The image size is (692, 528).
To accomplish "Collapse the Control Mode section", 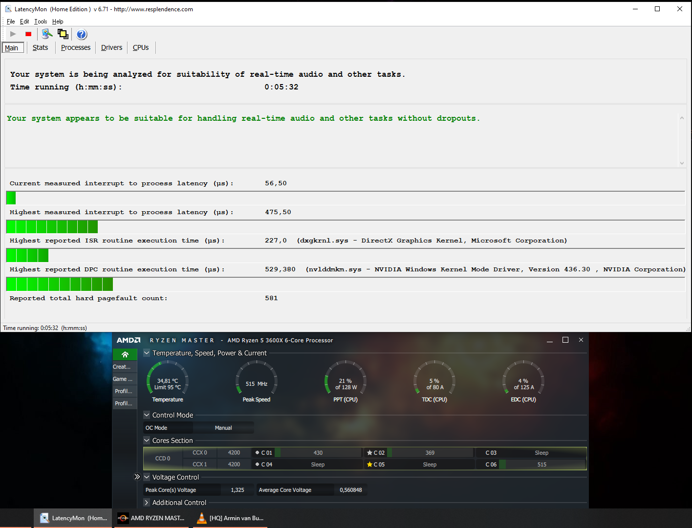I will tap(147, 415).
